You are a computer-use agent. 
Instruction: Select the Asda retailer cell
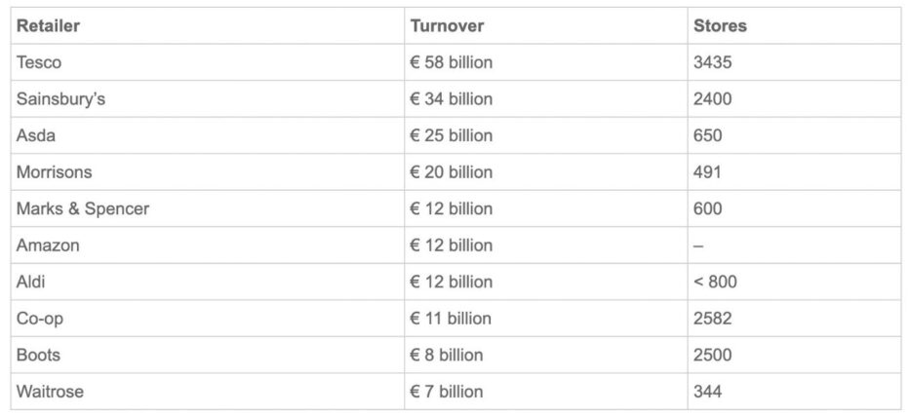point(36,135)
